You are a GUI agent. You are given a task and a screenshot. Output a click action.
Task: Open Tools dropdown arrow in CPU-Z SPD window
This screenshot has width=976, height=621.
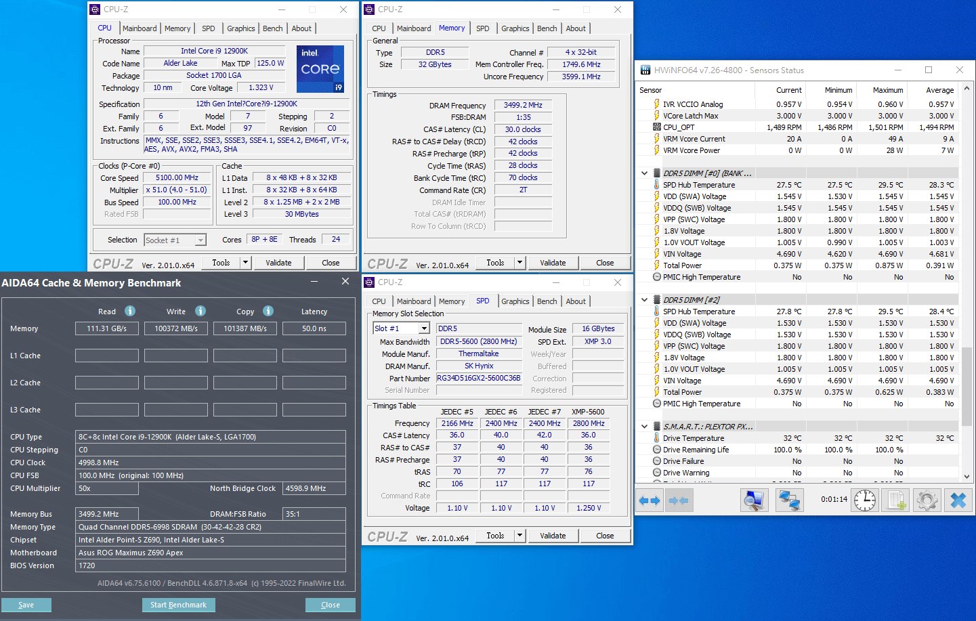tap(519, 536)
